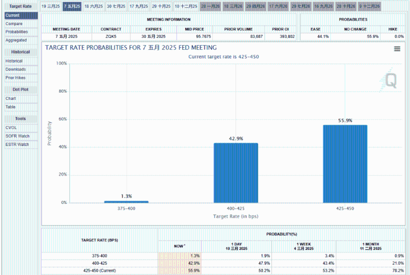Open Probabilities in the sidebar
Viewport: 410px width, 275px height.
coord(16,32)
